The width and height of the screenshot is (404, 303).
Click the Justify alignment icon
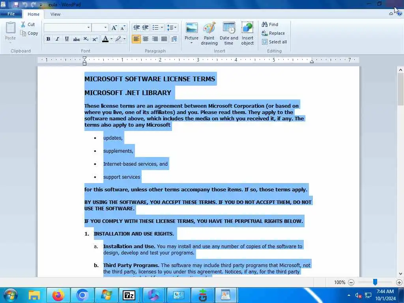point(164,39)
